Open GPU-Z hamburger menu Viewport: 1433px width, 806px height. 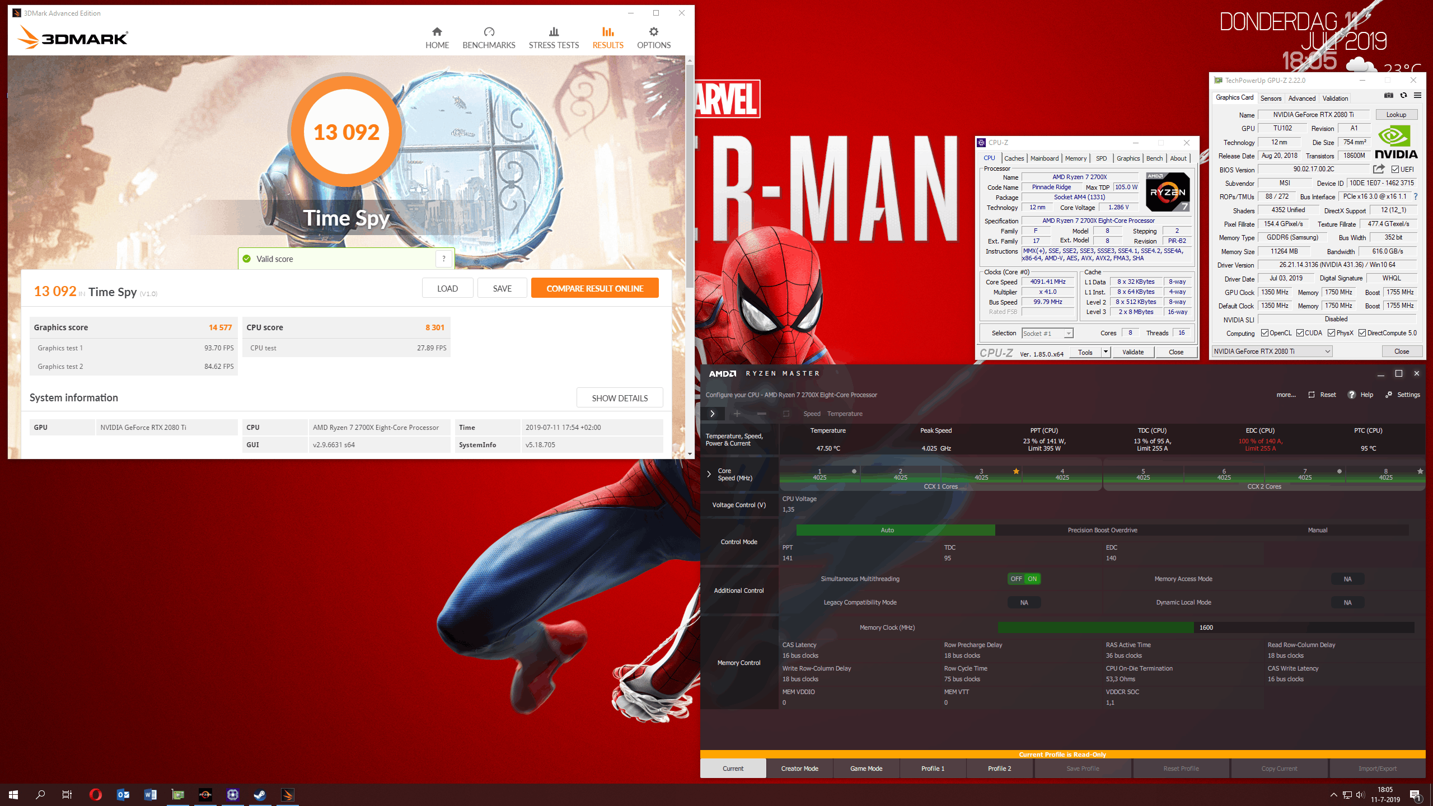coord(1417,96)
